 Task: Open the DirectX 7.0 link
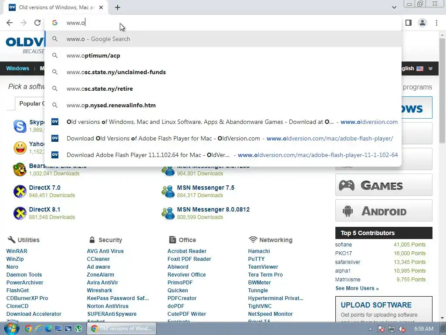click(45, 188)
